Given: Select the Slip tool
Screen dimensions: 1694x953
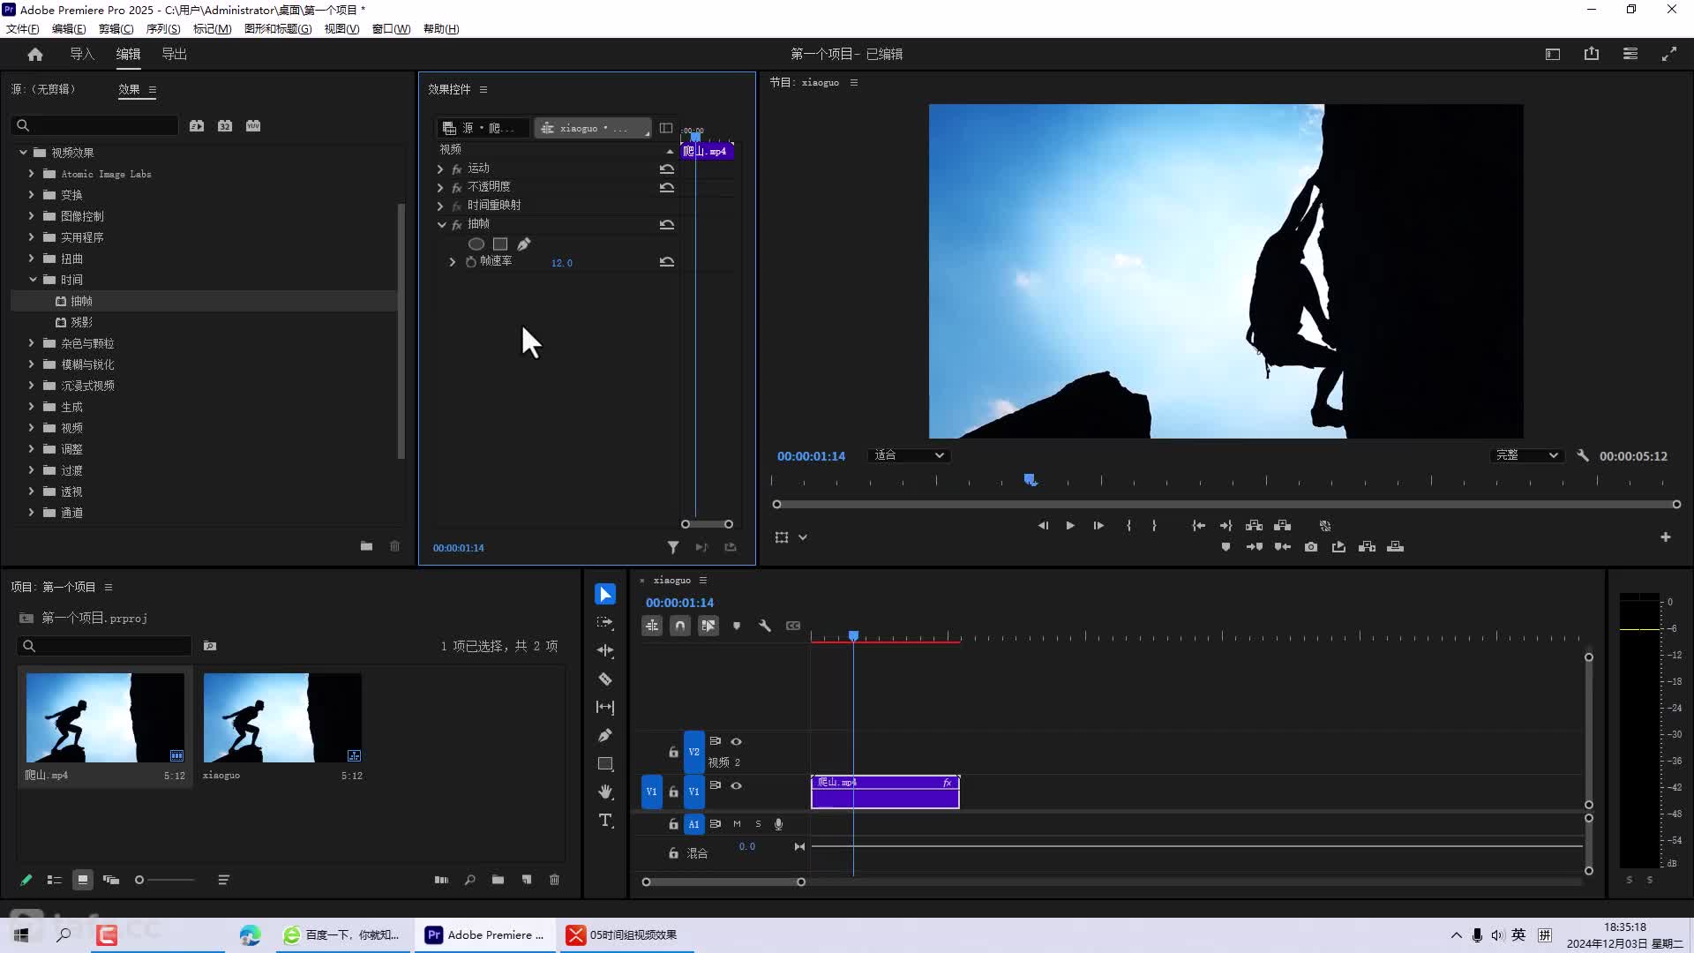Looking at the screenshot, I should (x=605, y=708).
